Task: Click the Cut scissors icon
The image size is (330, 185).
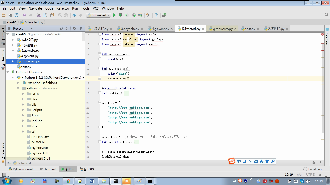Action: (39, 15)
